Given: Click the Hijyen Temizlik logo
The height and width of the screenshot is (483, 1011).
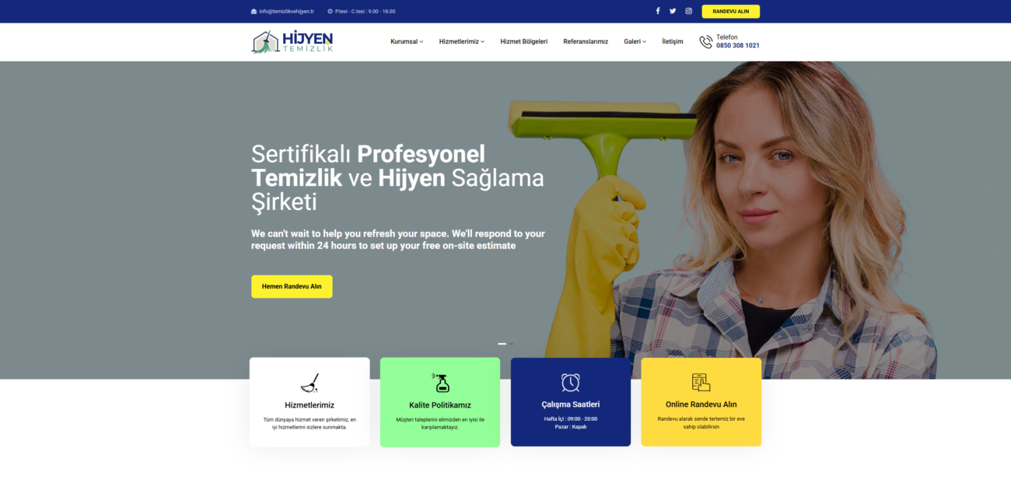Looking at the screenshot, I should 292,42.
